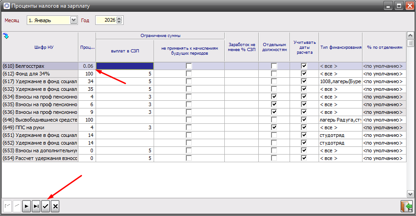Decrease the Год spinner value
Viewport: 416px width, 216px height.
click(x=120, y=22)
